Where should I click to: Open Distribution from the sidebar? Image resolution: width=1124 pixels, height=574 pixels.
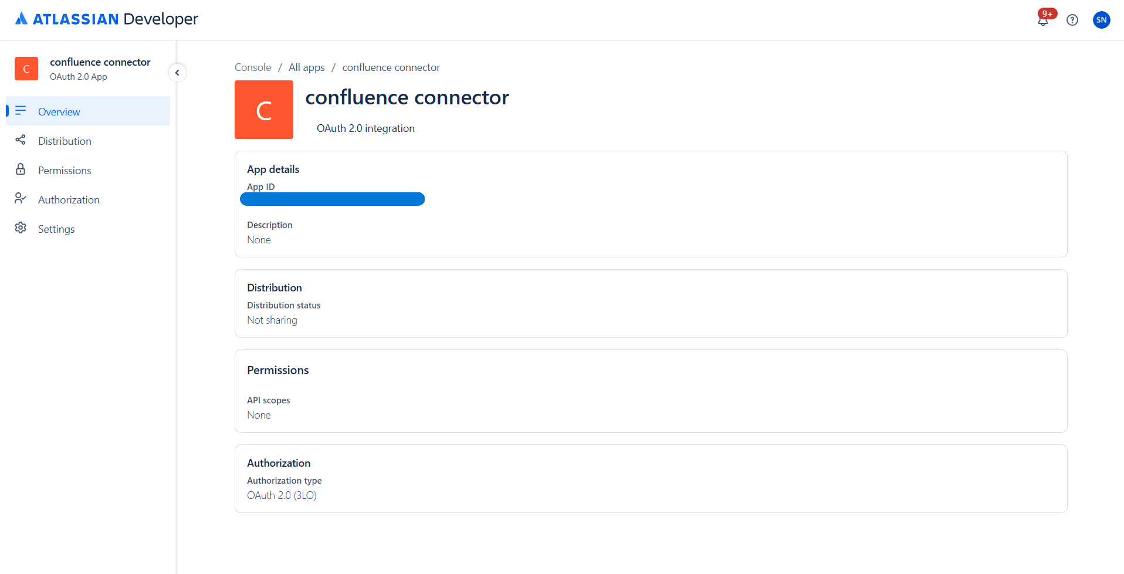65,141
